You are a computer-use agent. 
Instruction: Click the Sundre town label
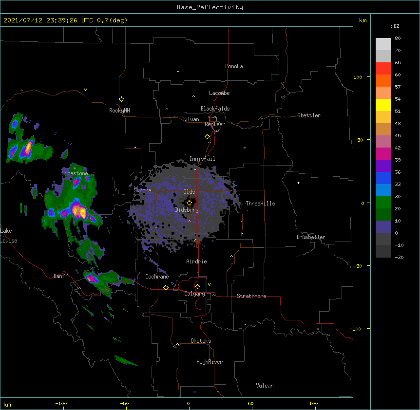(x=142, y=190)
